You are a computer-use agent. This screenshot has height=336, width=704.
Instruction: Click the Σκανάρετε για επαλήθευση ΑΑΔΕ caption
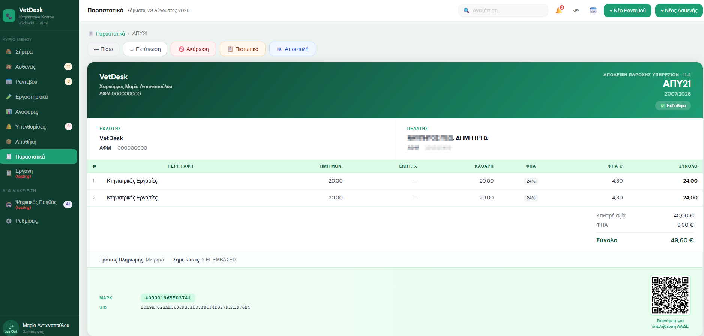point(670,323)
